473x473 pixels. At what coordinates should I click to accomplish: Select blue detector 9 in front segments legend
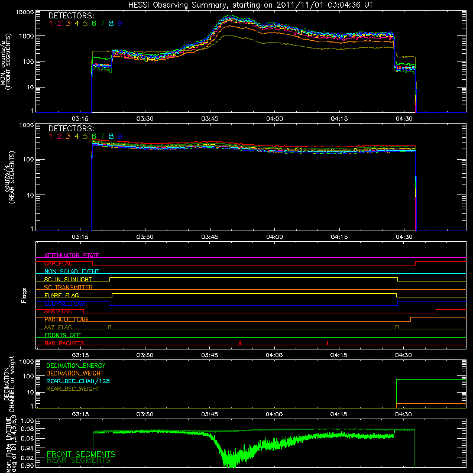(x=120, y=24)
